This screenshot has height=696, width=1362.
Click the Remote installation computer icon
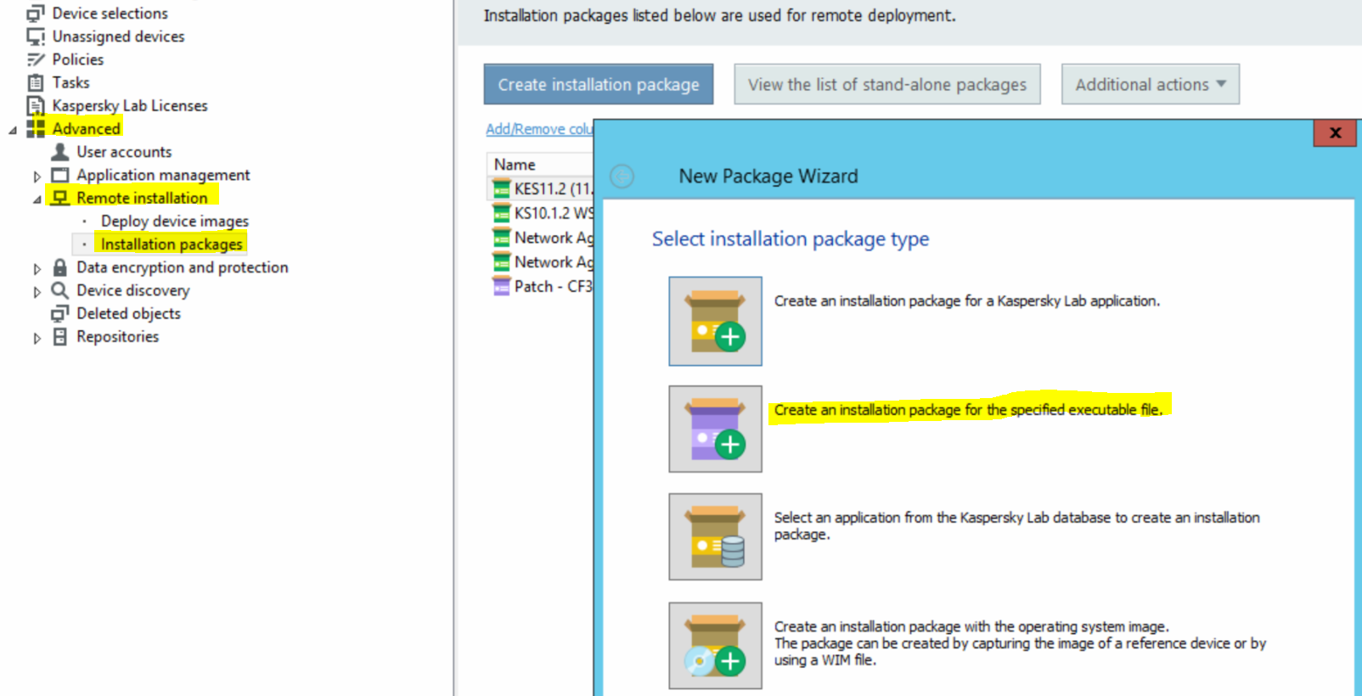59,198
